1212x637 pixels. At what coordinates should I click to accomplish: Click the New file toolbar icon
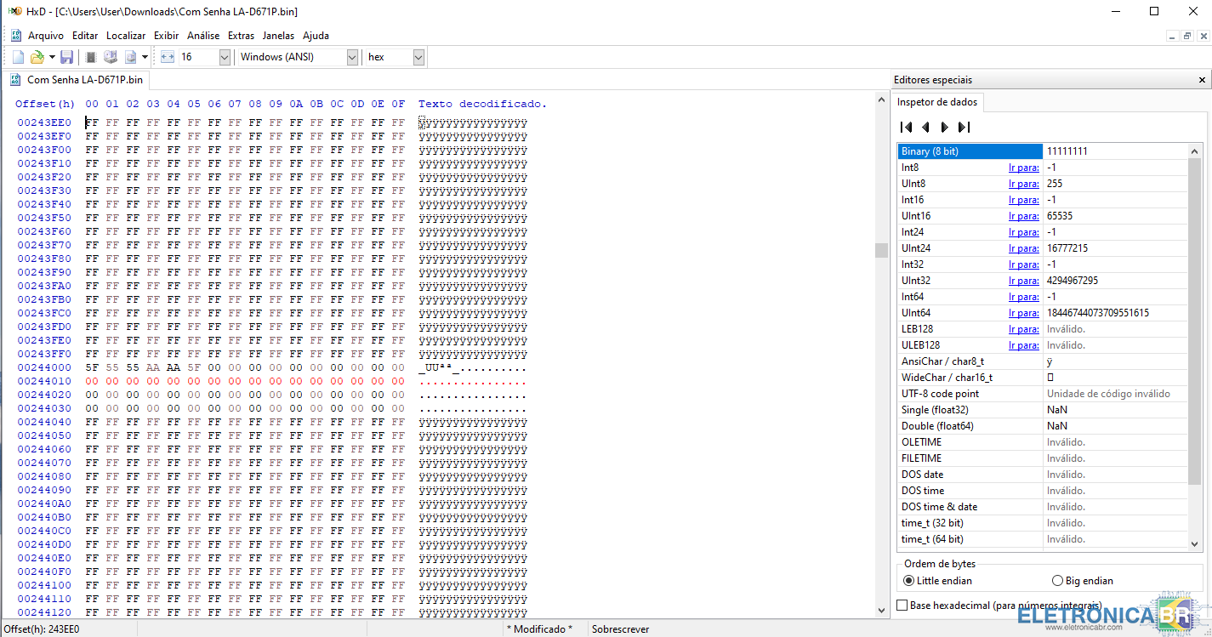18,57
